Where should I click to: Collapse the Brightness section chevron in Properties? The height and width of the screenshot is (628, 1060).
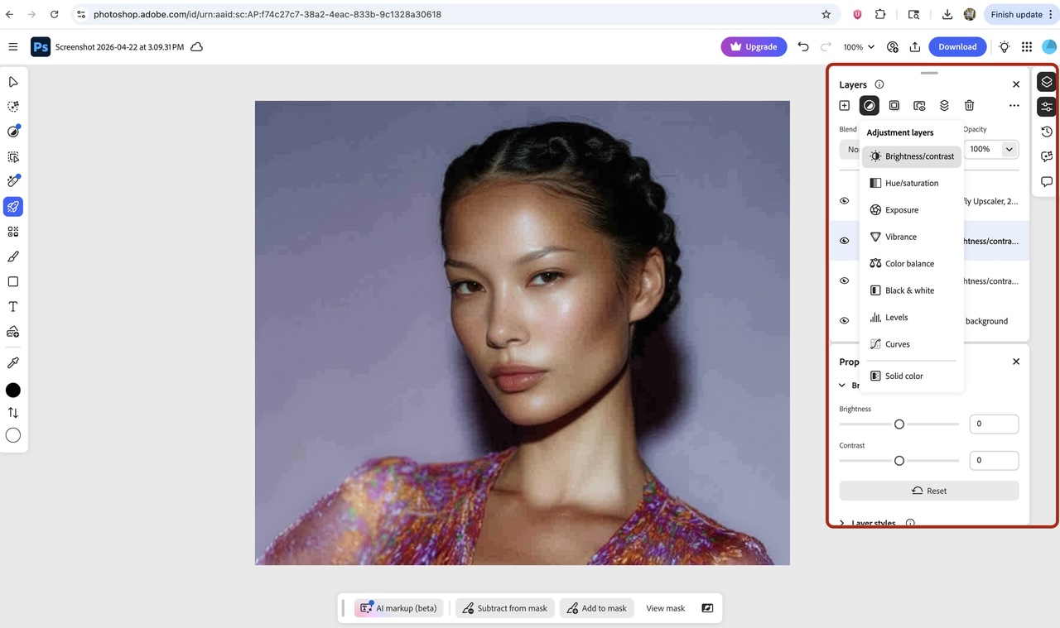842,386
